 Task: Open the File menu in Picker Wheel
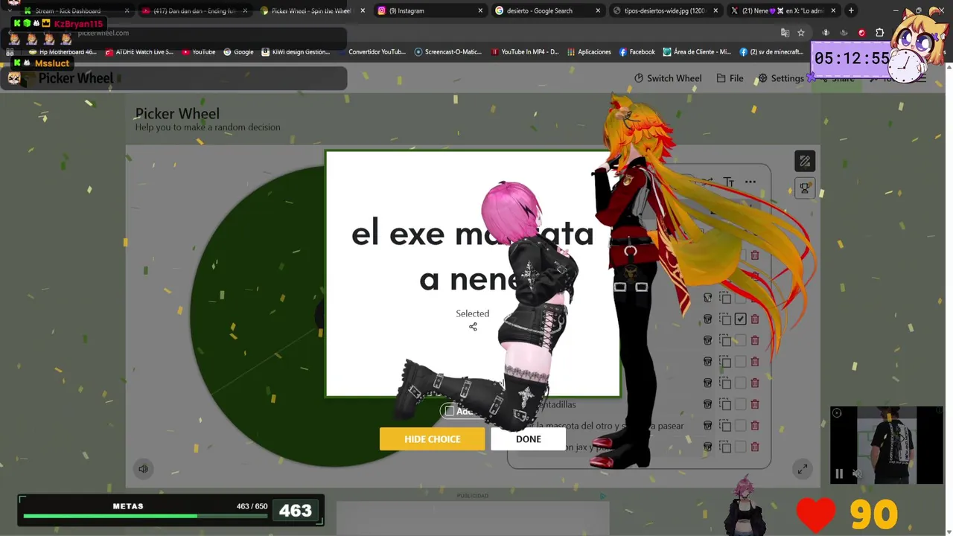click(x=730, y=78)
